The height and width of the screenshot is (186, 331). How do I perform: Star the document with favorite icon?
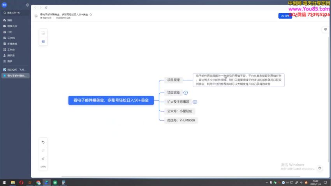[x=91, y=14]
